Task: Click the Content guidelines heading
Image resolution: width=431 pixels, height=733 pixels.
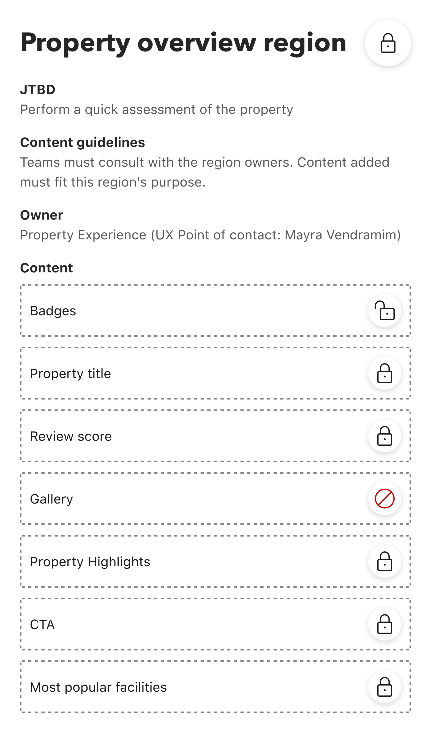Action: (x=82, y=143)
